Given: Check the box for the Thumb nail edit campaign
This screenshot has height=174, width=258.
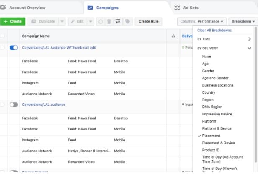Looking at the screenshot, I should [x=2, y=48].
